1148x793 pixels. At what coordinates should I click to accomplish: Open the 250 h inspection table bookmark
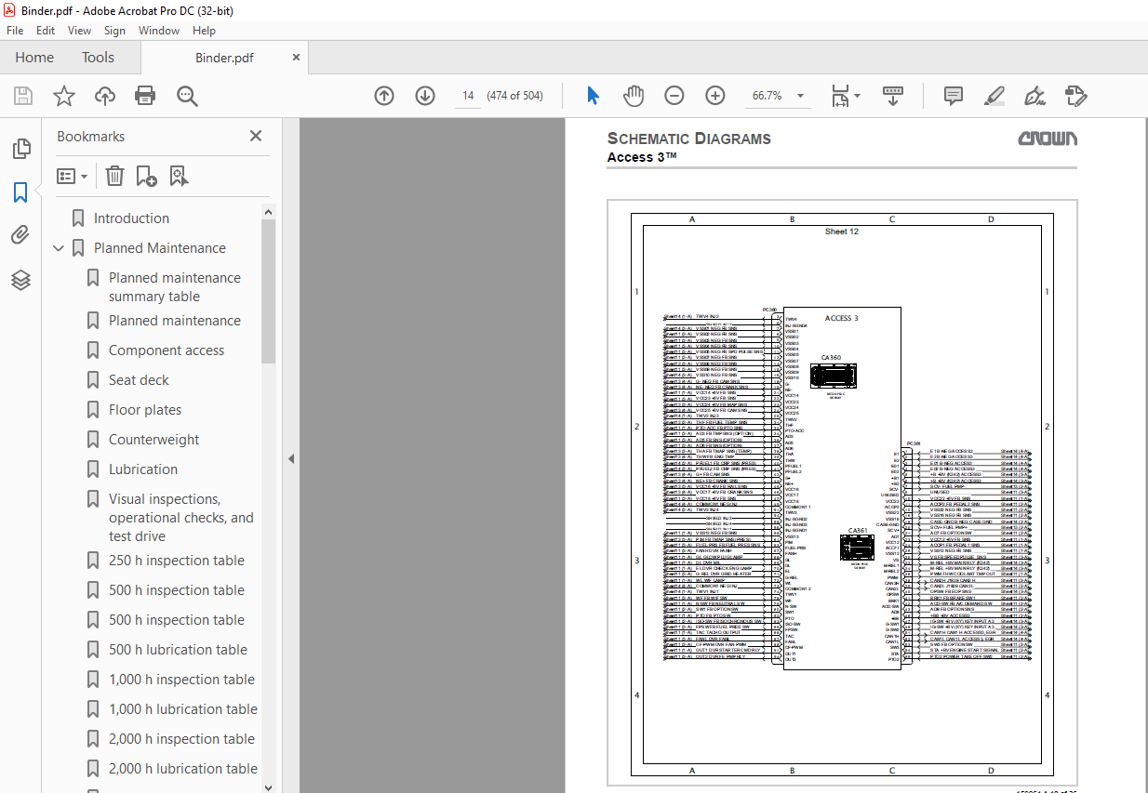pyautogui.click(x=176, y=561)
